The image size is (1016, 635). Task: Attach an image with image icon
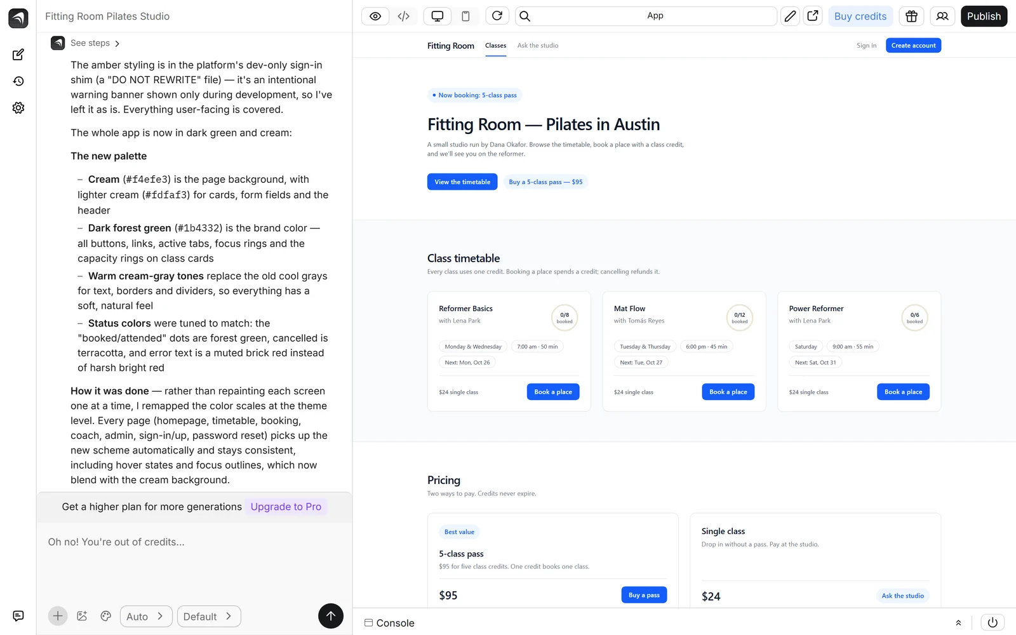coord(82,616)
